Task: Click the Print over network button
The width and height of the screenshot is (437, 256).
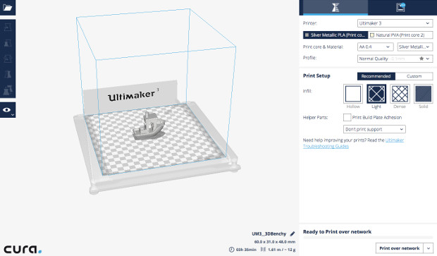Action: coord(400,248)
